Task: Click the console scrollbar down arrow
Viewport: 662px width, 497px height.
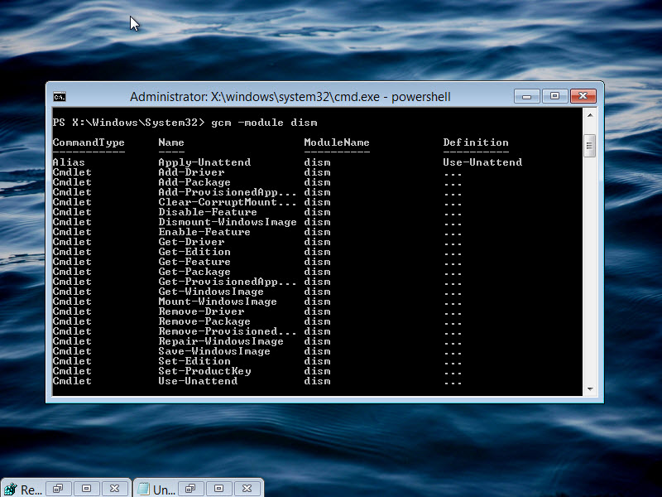Action: click(590, 388)
